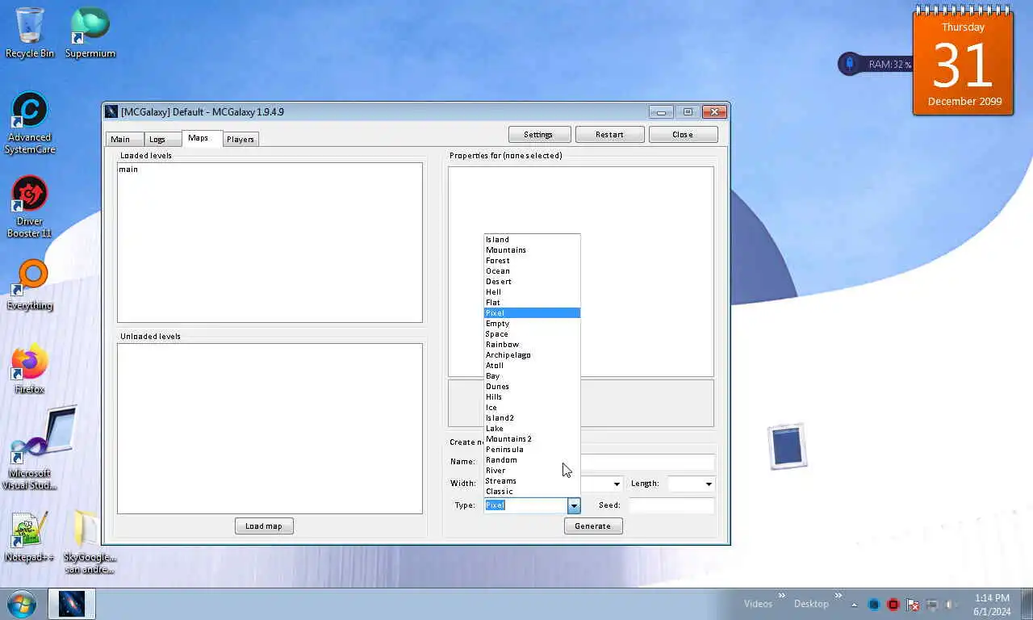
Task: Click the map Name input field
Action: point(648,462)
